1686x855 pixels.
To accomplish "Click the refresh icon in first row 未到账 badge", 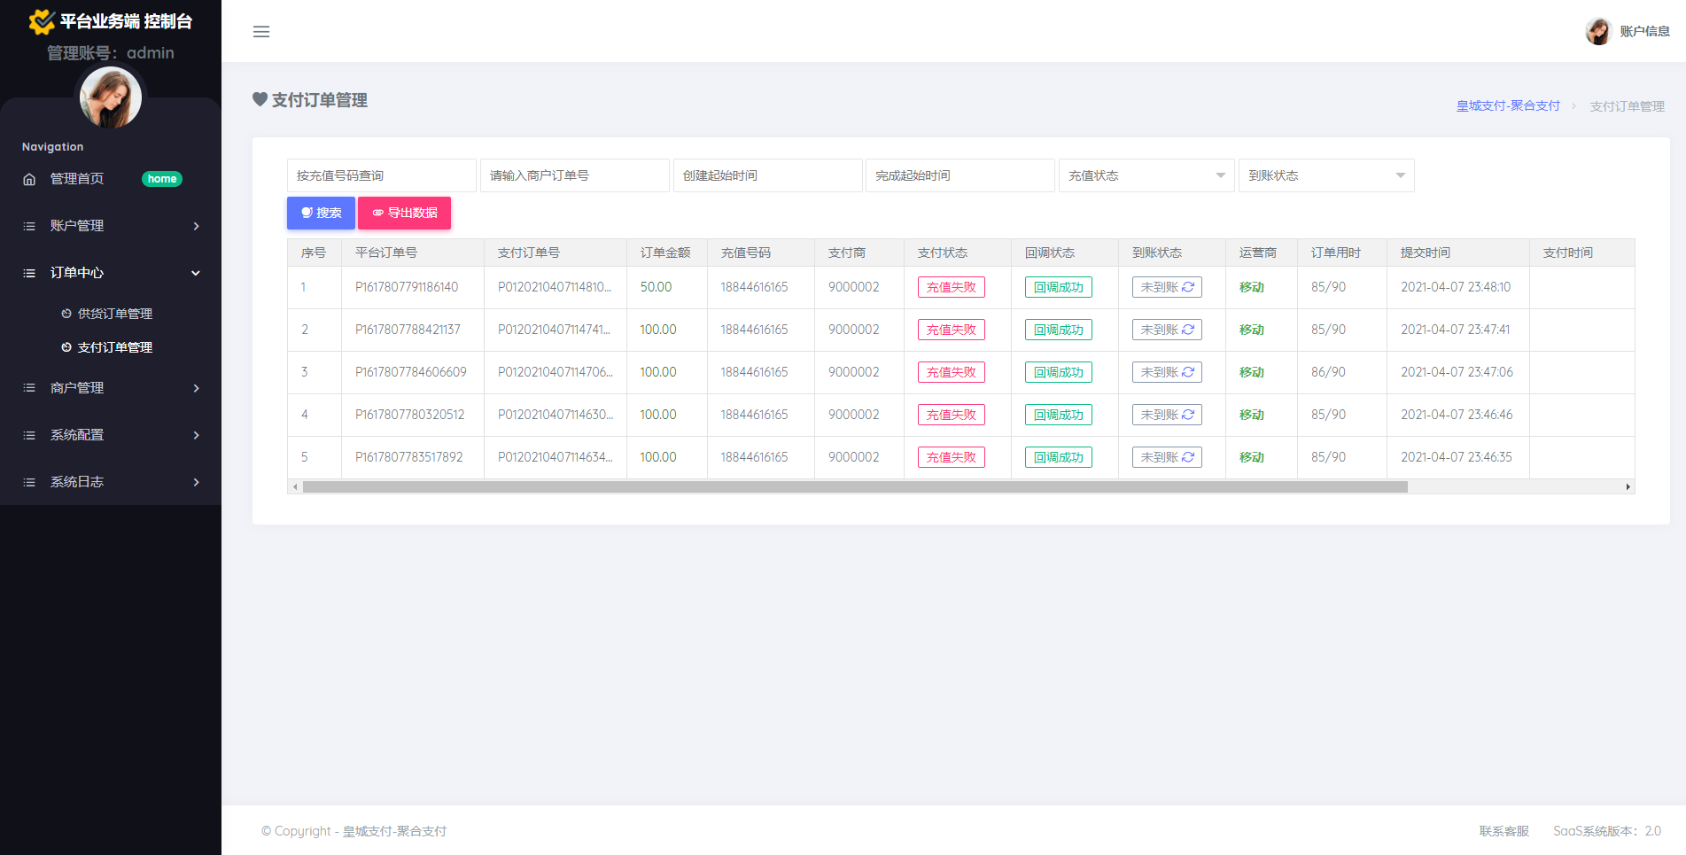I will click(x=1187, y=287).
